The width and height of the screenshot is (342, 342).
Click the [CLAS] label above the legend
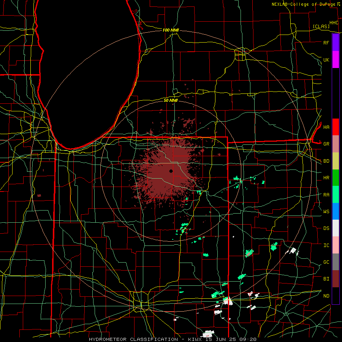(x=321, y=27)
